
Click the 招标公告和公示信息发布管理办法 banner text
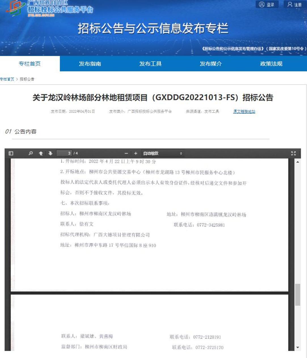tap(254, 49)
